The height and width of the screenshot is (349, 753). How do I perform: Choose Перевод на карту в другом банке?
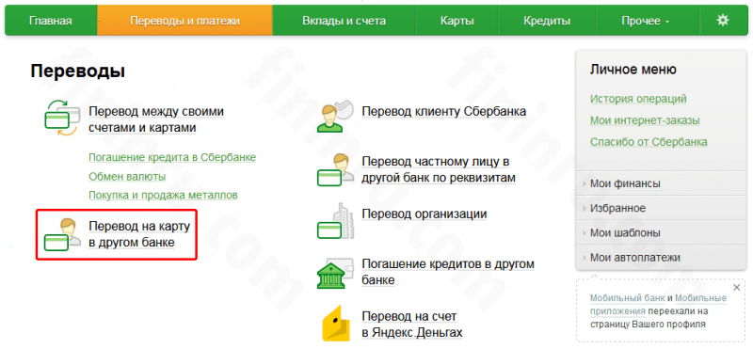pos(139,234)
